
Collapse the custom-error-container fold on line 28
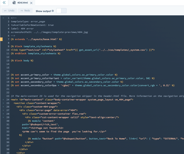point(3,114)
